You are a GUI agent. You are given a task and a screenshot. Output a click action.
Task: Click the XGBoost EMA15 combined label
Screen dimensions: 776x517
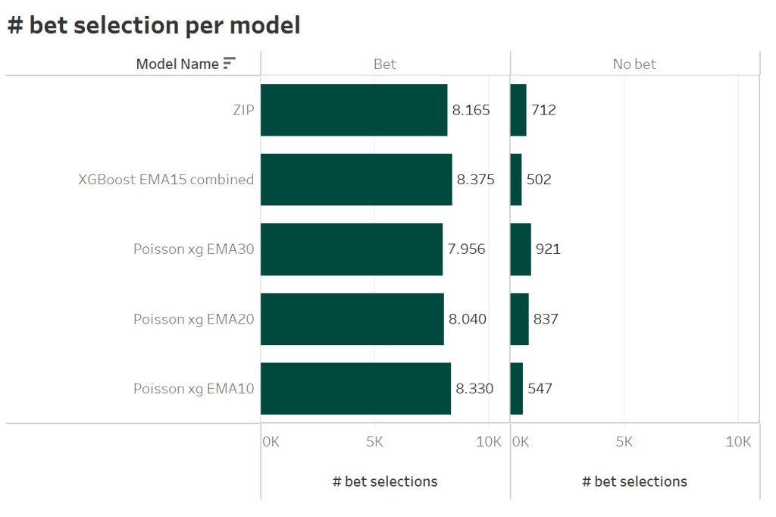(166, 180)
